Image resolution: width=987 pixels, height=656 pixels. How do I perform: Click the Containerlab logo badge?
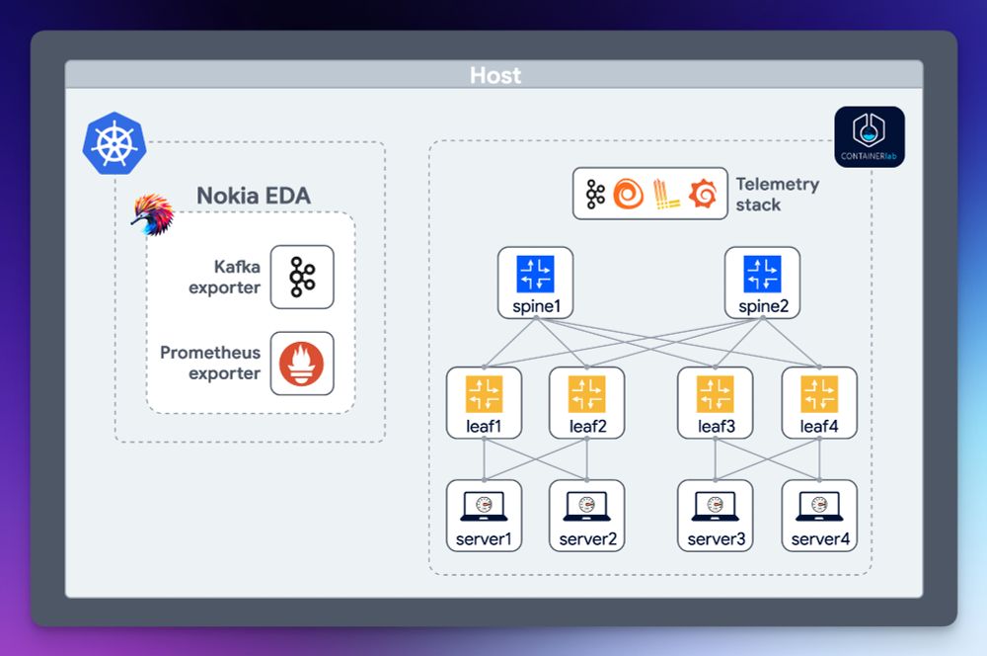pyautogui.click(x=870, y=136)
